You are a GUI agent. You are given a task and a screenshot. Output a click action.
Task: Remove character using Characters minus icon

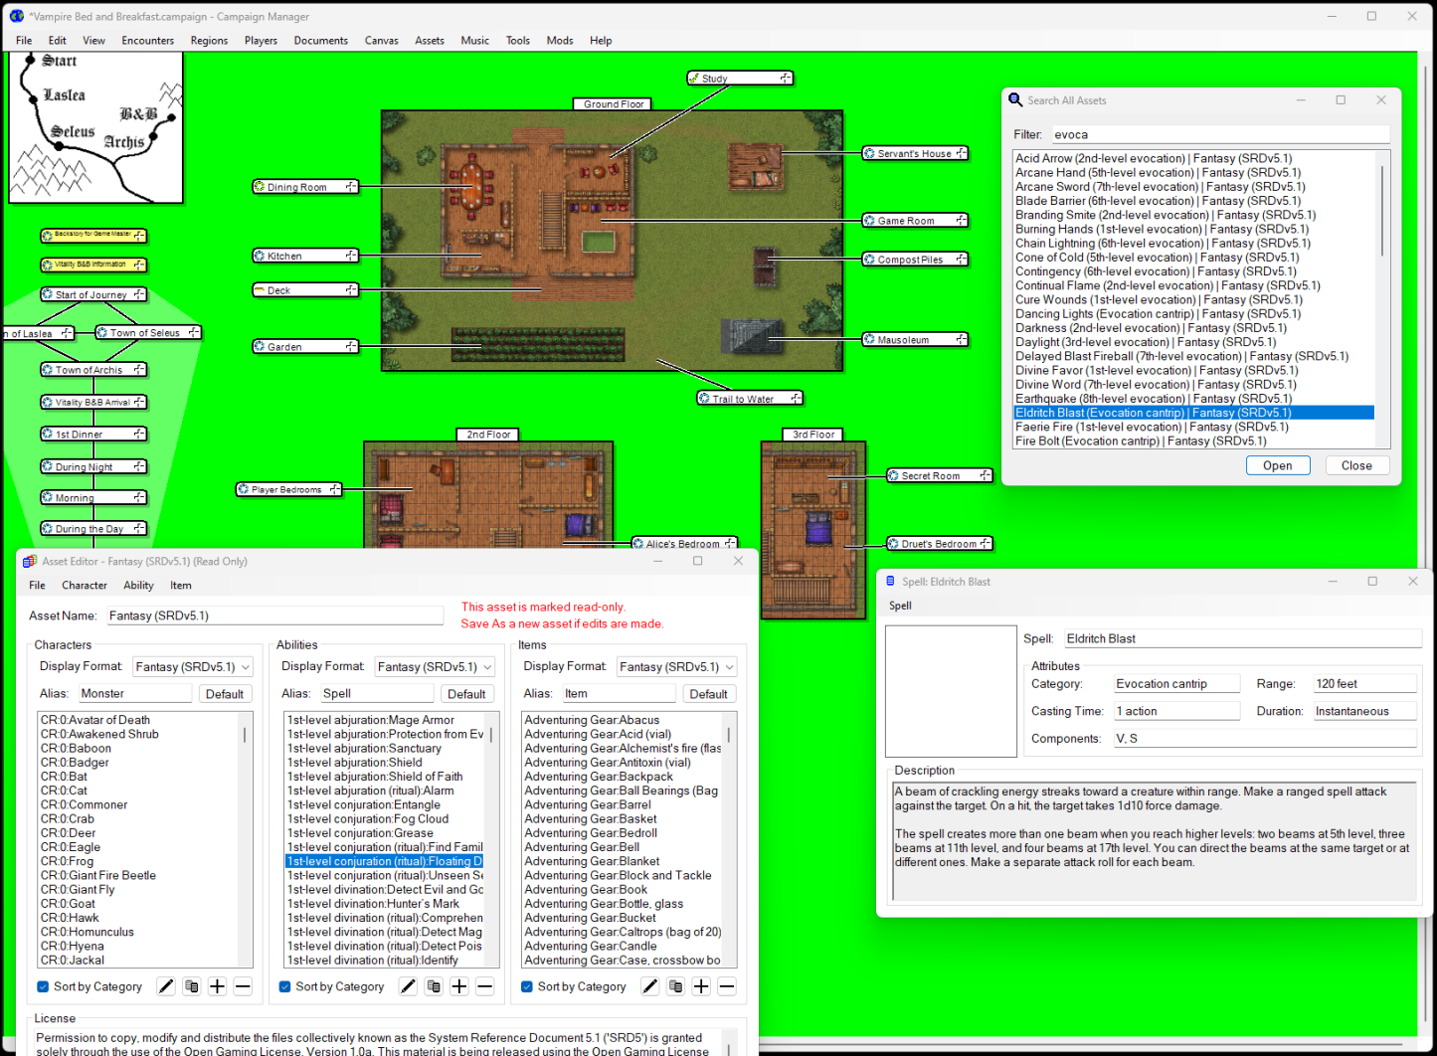coord(243,986)
